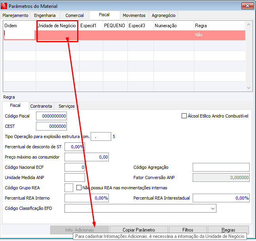Open the Engenharia tab
The width and height of the screenshot is (256, 241).
pos(45,15)
